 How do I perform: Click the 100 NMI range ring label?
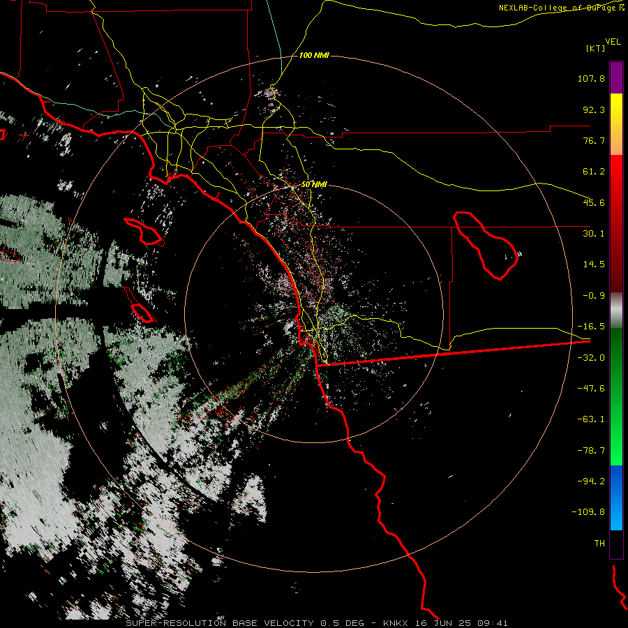[314, 55]
